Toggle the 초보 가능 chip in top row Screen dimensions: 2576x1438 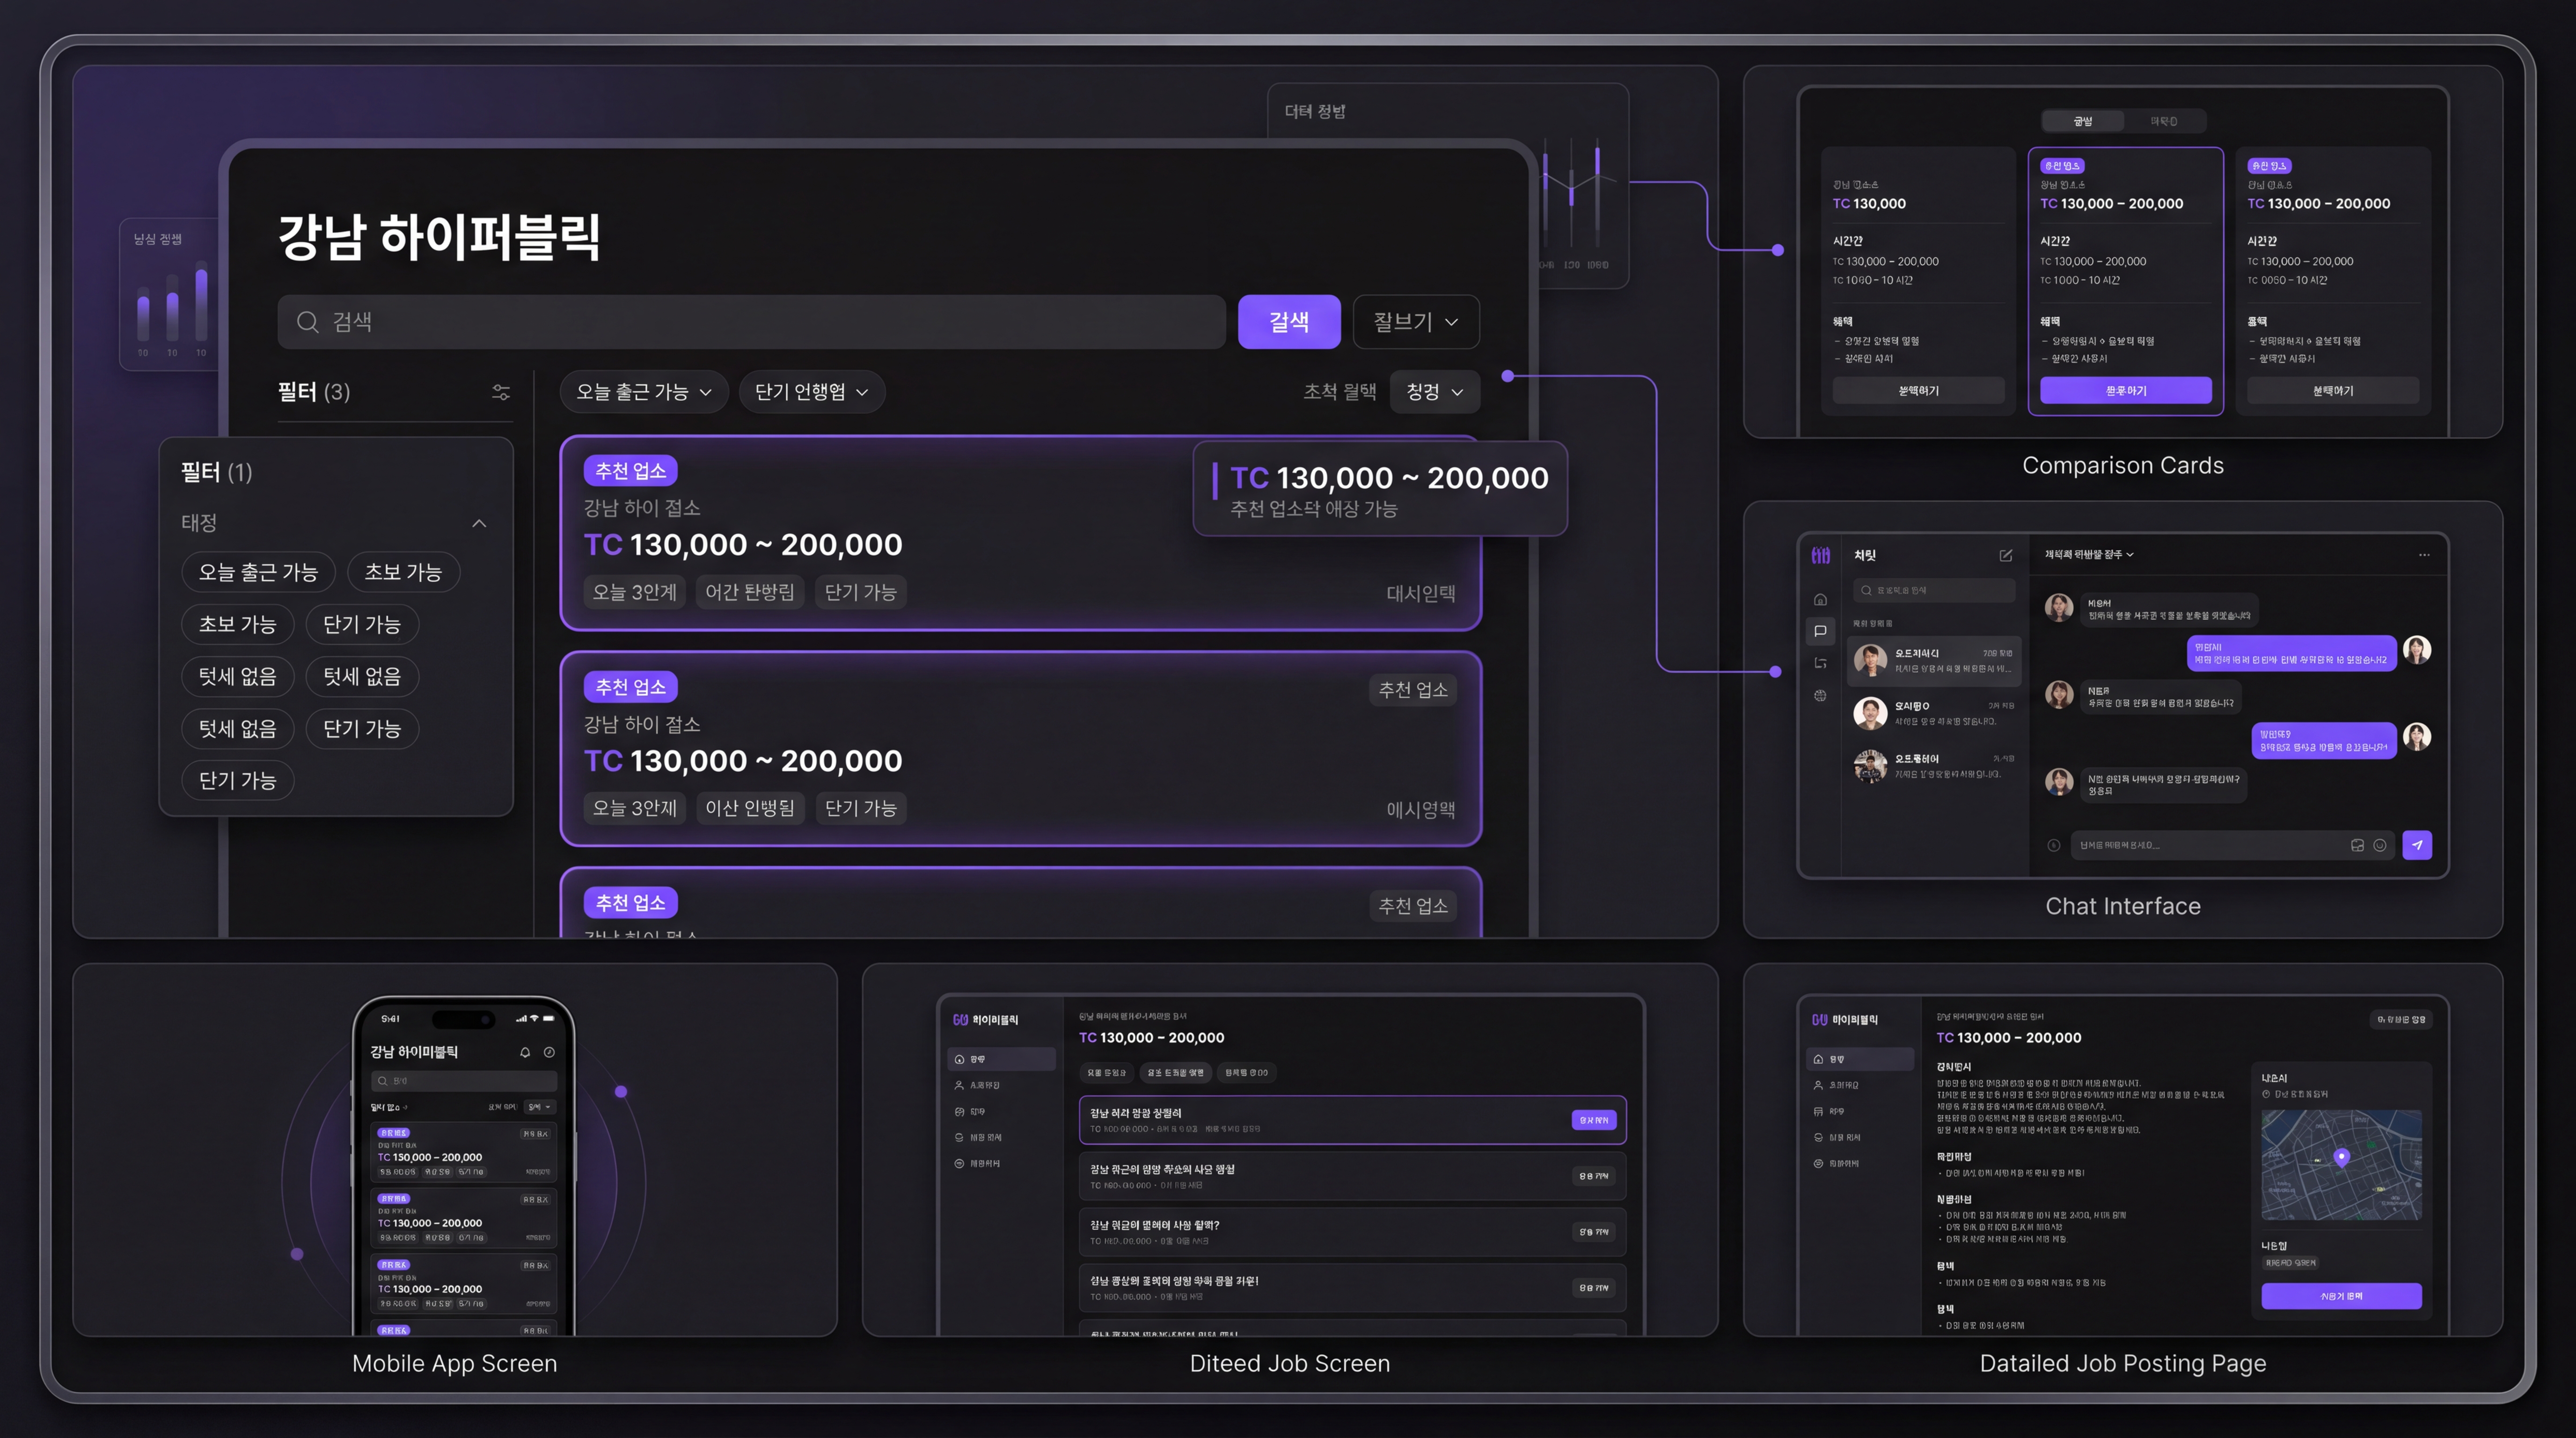pyautogui.click(x=403, y=572)
